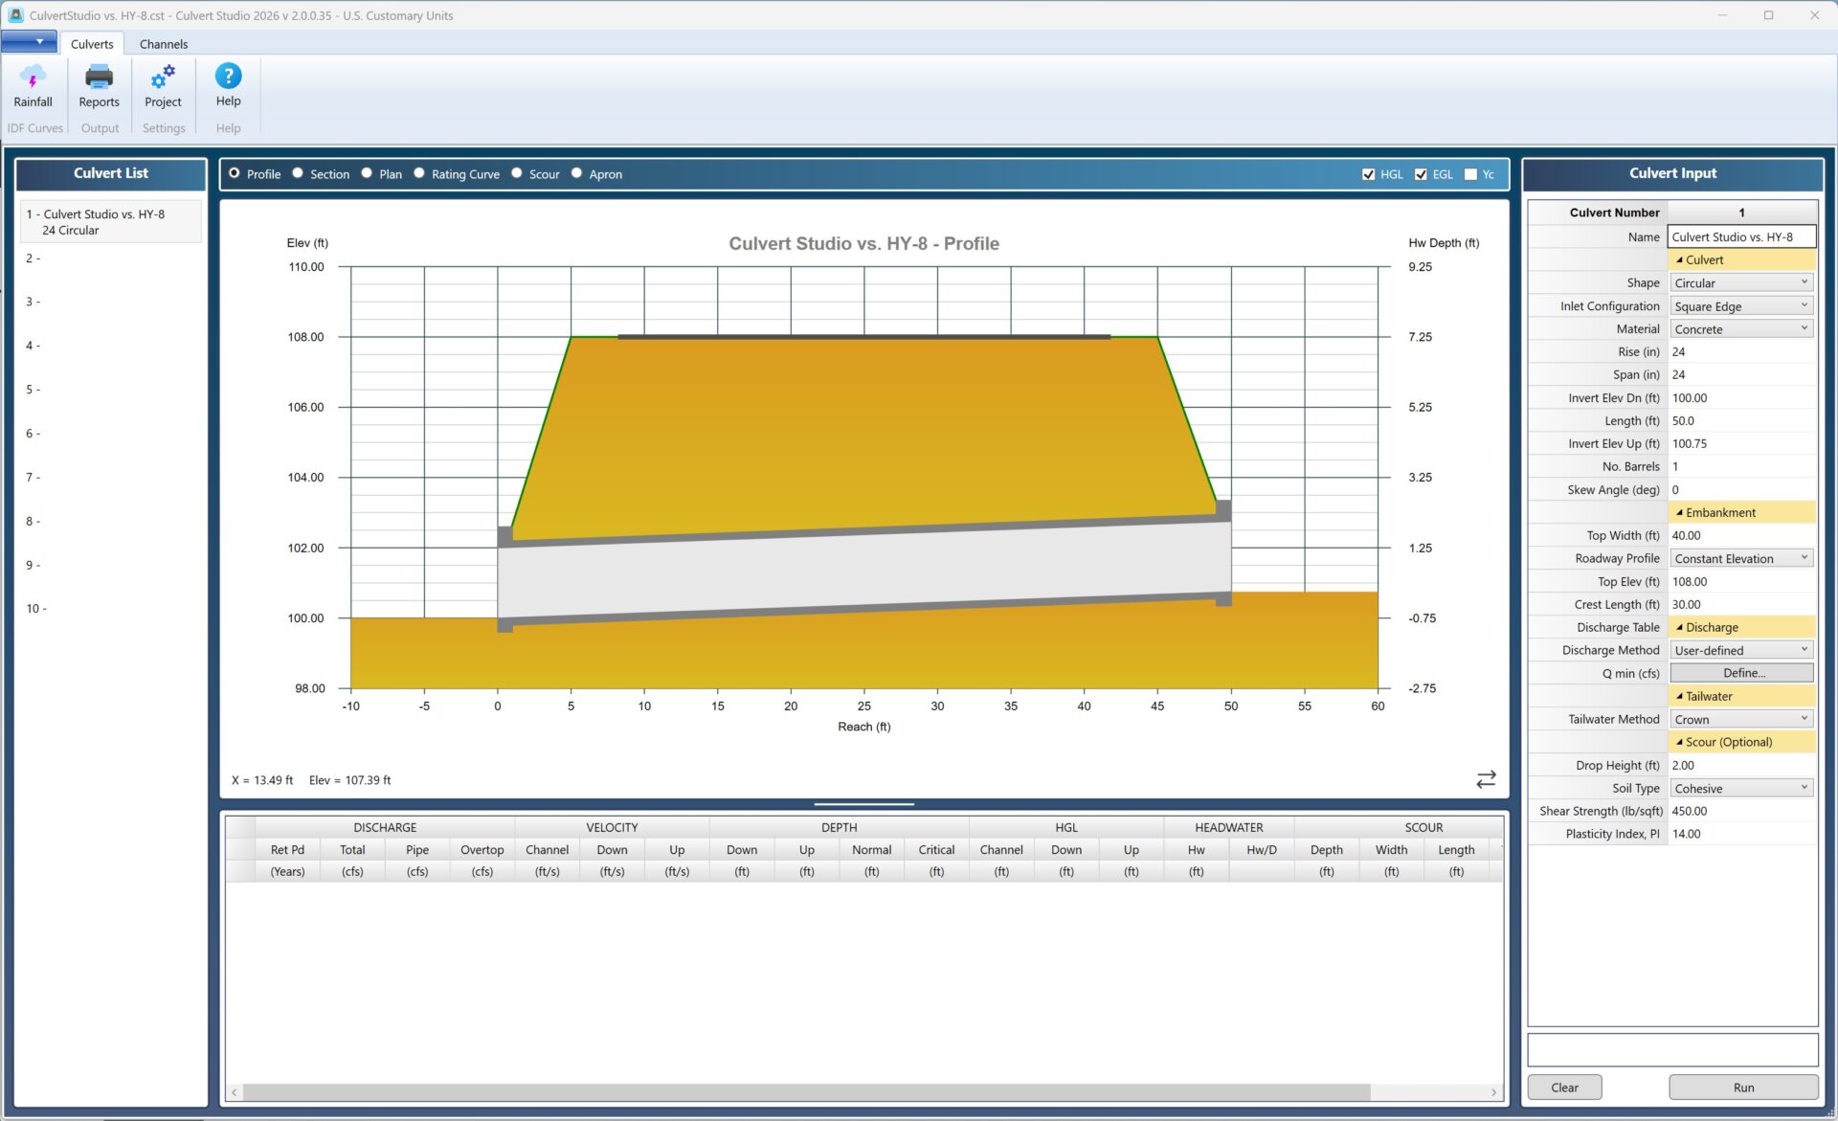This screenshot has height=1121, width=1838.
Task: Click the results table horizontal scrollbar
Action: (807, 1092)
